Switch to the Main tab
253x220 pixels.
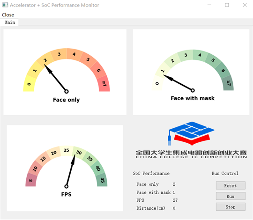(x=10, y=22)
